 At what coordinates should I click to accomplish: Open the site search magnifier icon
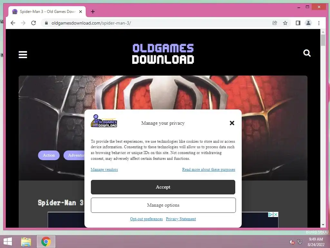pos(307,53)
